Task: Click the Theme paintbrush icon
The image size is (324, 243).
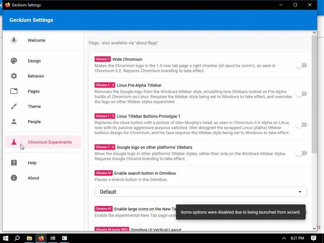Action: (x=14, y=106)
